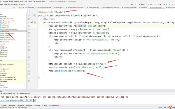Image resolution: width=175 pixels, height=109 pixels.
Task: Open the Refactor menu
Action: pos(16,1)
